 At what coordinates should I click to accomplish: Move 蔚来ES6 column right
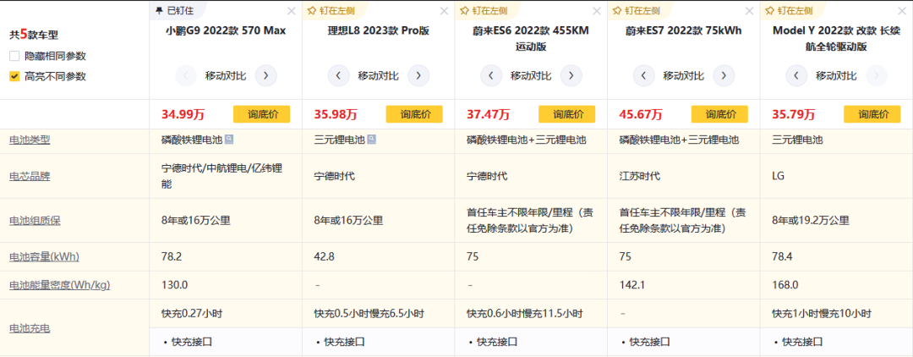coord(571,75)
